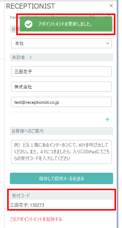Click the RECEPTIONIST title text
122x228 pixels.
coord(31,6)
